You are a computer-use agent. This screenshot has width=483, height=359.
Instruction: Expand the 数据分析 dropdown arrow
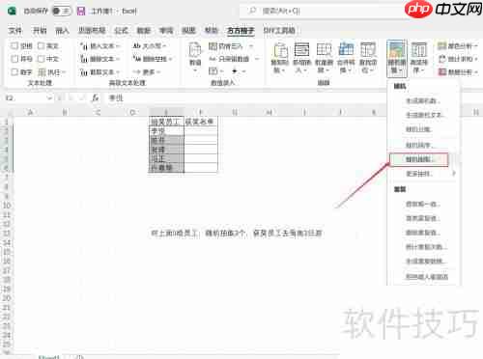point(475,72)
